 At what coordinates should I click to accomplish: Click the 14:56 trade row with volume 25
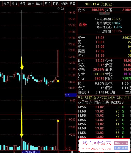[x=104, y=111]
